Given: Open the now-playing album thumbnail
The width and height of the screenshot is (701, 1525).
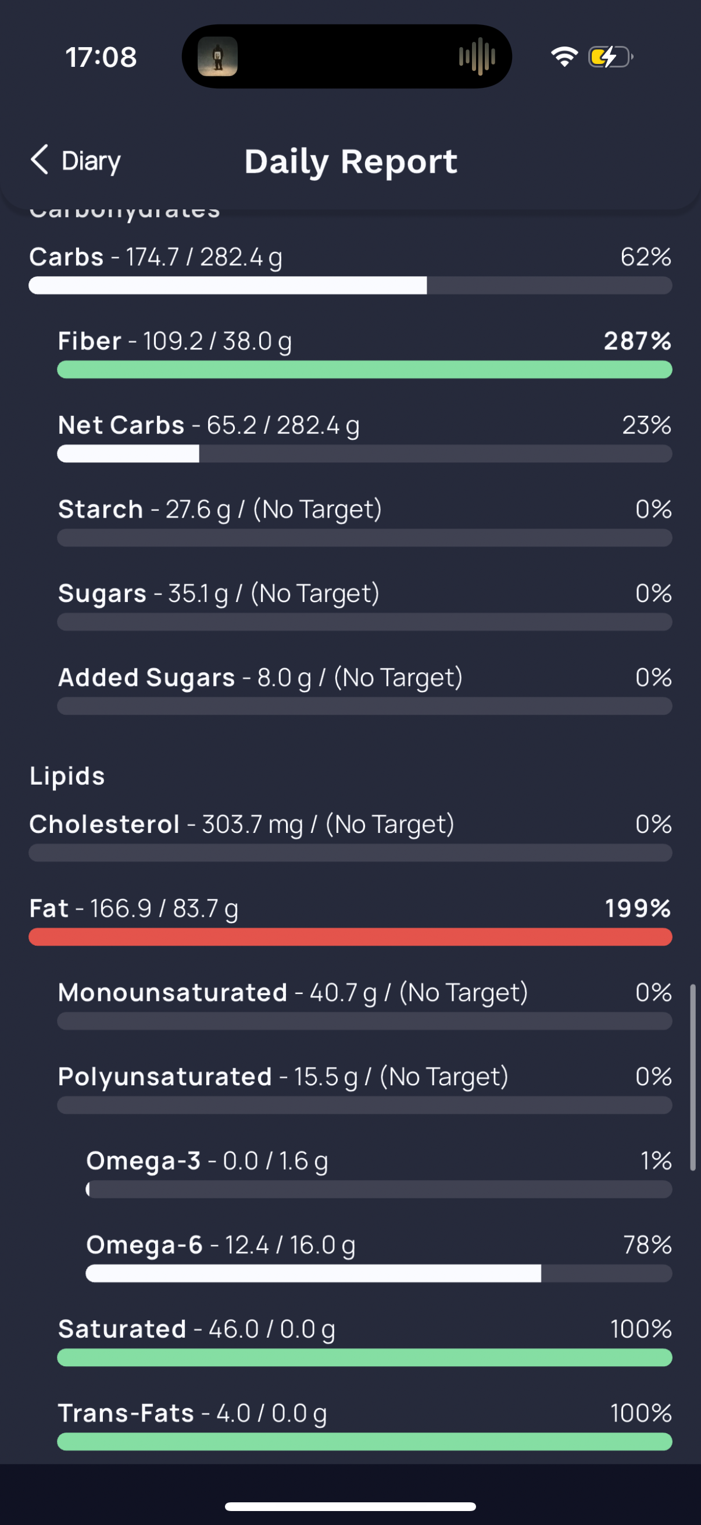Looking at the screenshot, I should pyautogui.click(x=218, y=57).
